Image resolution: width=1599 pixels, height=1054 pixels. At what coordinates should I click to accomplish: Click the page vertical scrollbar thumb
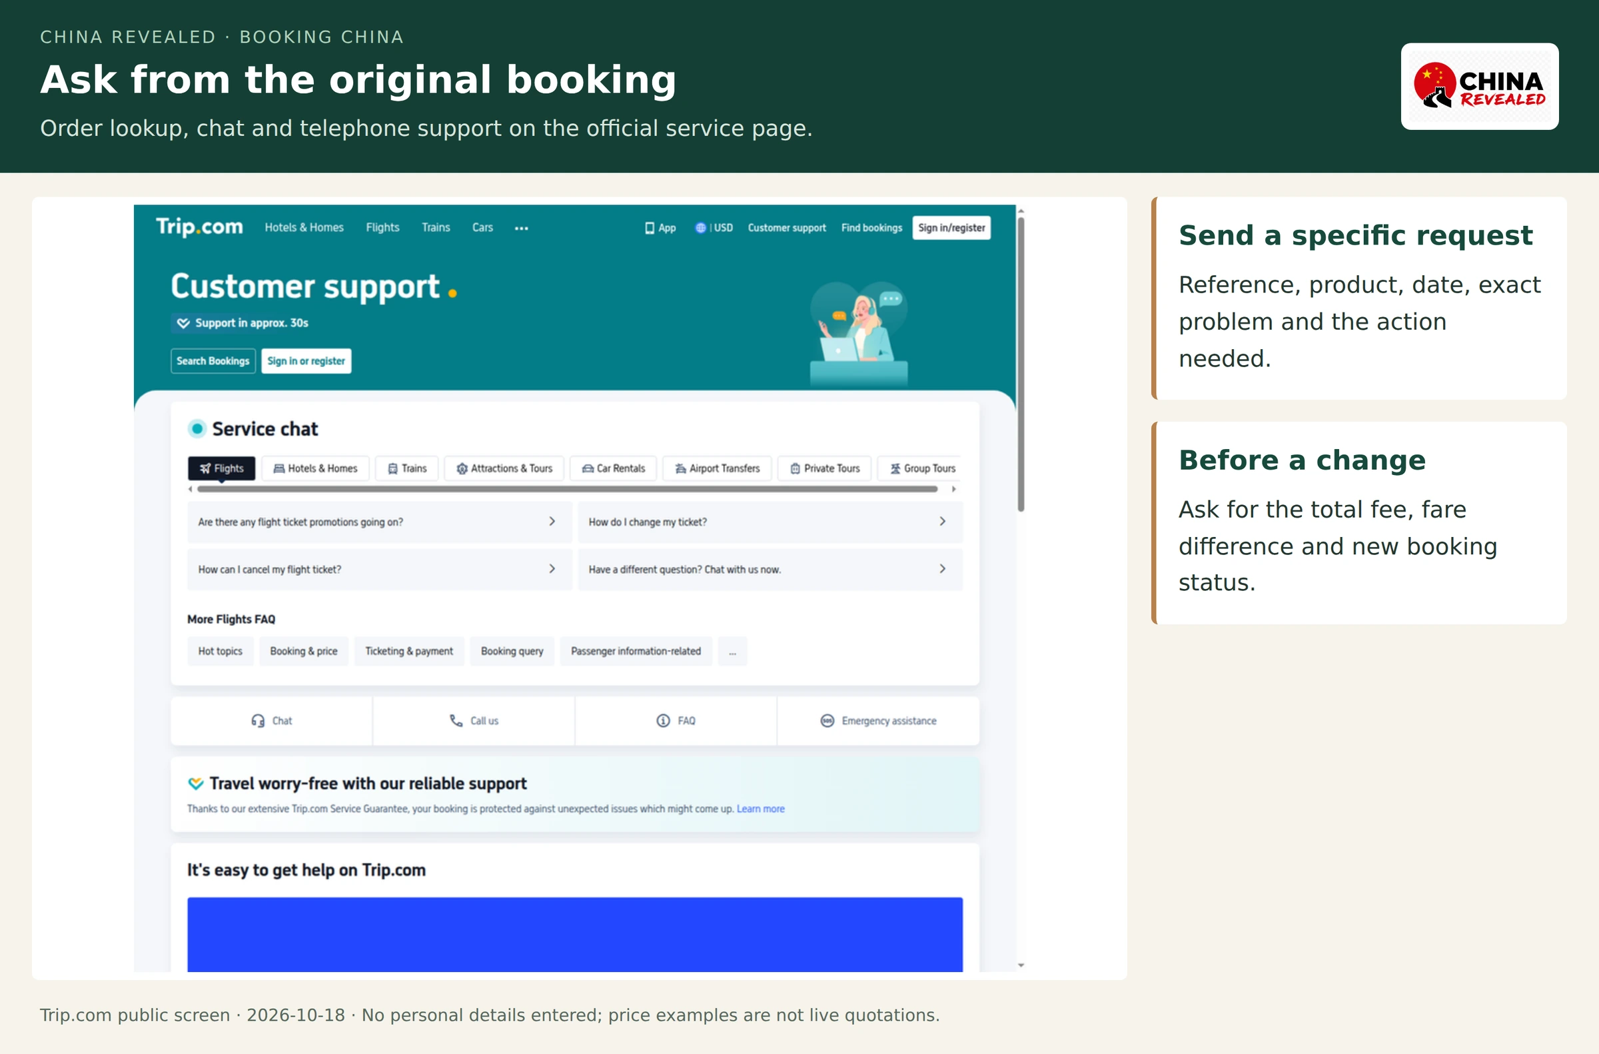[1020, 364]
